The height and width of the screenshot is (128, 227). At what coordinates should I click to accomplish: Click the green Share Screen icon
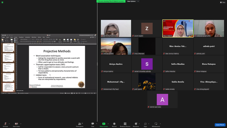[x=104, y=124]
